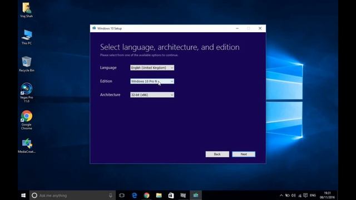
Task: Open File Explorer from the taskbar
Action: [159, 195]
